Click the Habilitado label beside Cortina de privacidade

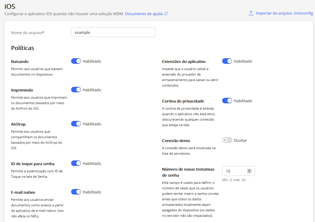pyautogui.click(x=243, y=101)
